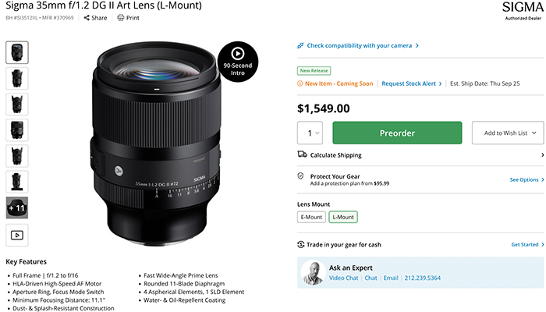Click the Calculate Shipping truck icon
This screenshot has width=546, height=312.
coord(302,154)
